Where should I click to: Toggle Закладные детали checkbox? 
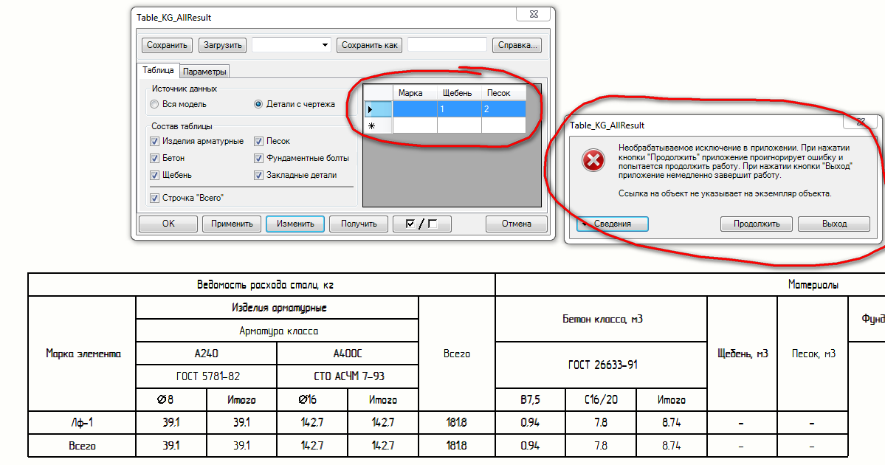[x=258, y=175]
